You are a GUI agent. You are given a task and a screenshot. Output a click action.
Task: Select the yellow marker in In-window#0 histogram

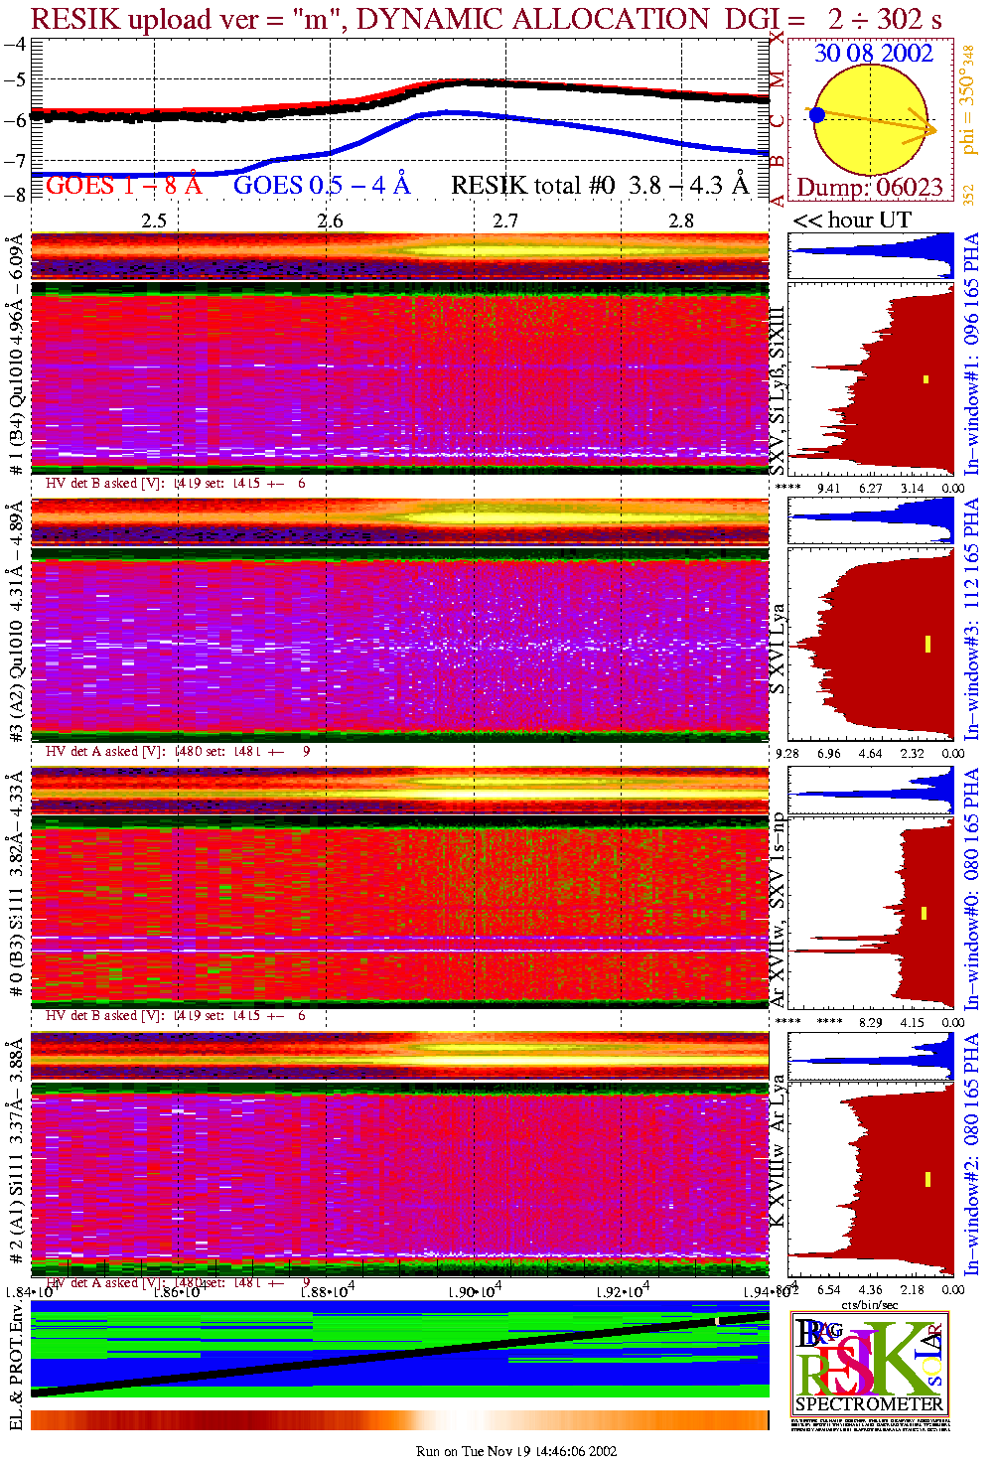(x=925, y=913)
